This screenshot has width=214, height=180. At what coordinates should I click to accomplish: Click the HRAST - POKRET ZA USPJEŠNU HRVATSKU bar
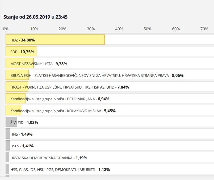[x=17, y=87]
